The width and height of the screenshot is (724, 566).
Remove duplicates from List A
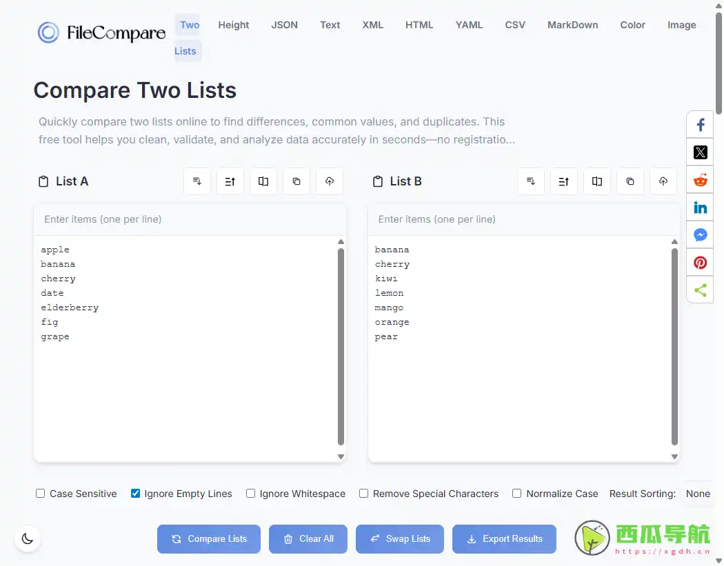[x=263, y=181]
